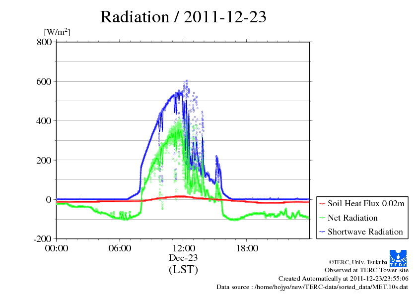Click the 'Dec-23' date label
The width and height of the screenshot is (418, 295).
(x=183, y=258)
